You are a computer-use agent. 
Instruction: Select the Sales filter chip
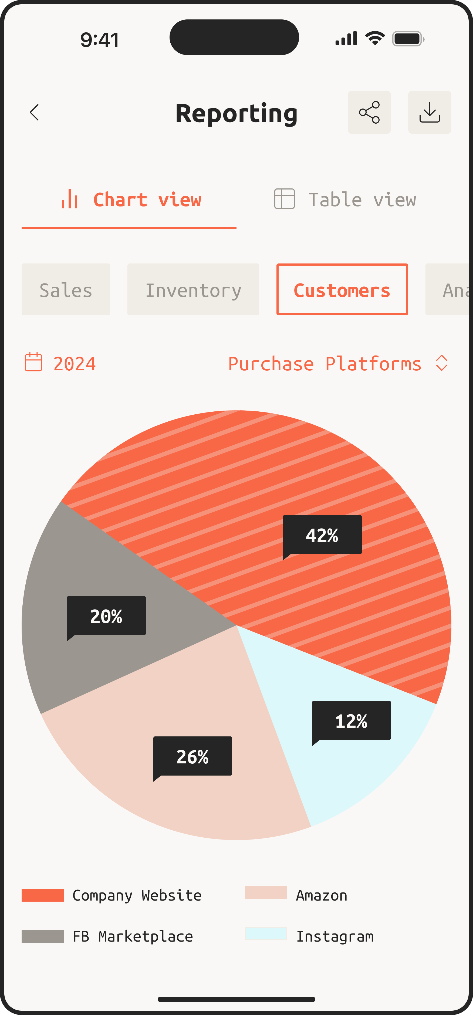coord(66,290)
